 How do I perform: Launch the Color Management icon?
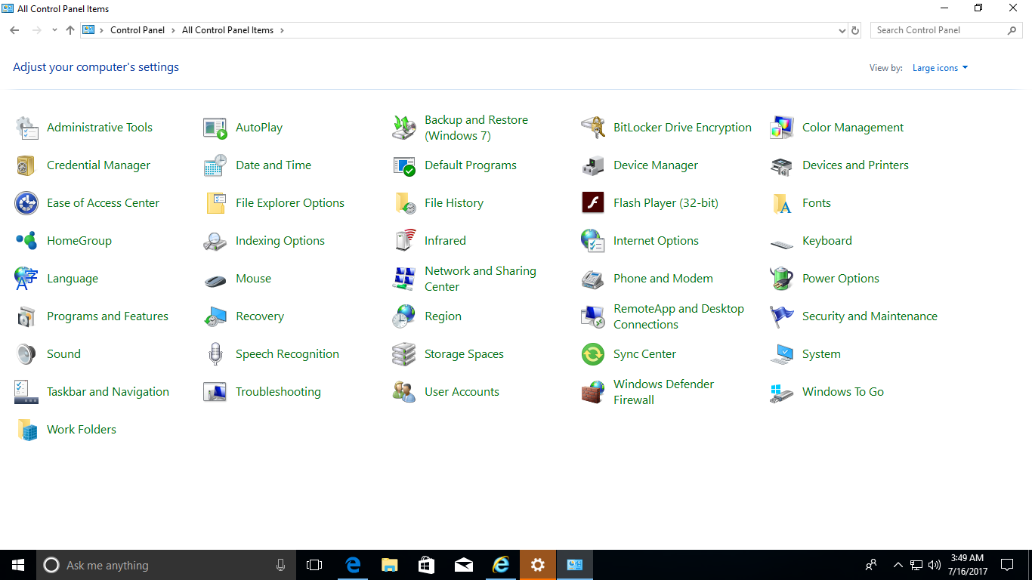click(x=782, y=128)
